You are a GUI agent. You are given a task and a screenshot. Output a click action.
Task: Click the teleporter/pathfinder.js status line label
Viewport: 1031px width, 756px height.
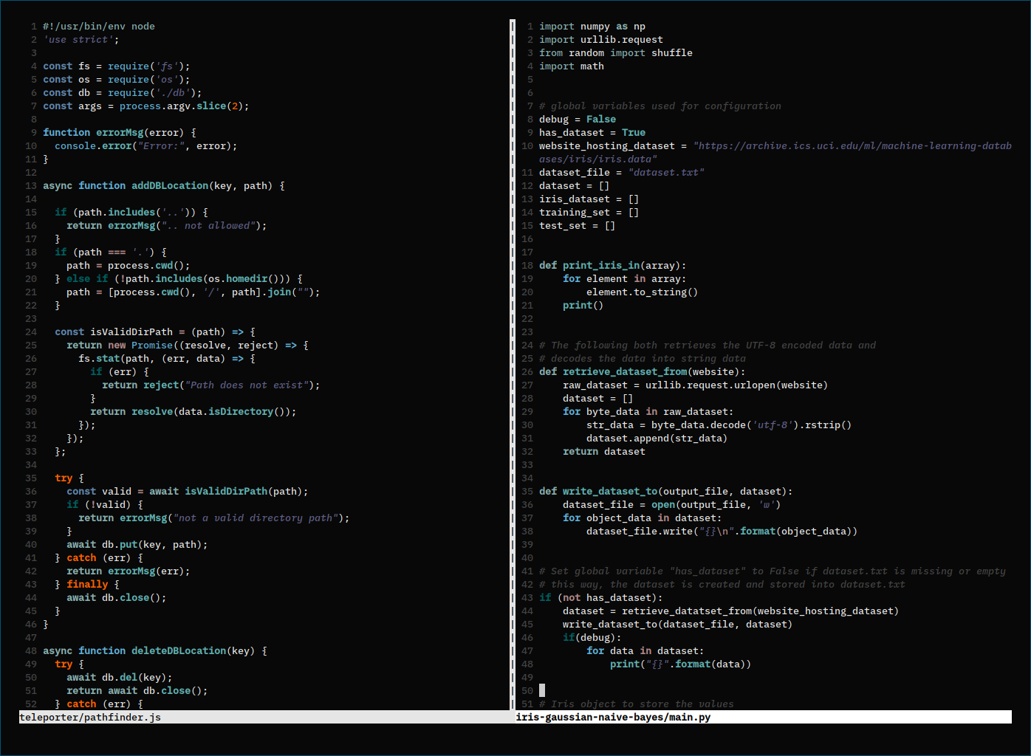pyautogui.click(x=90, y=717)
